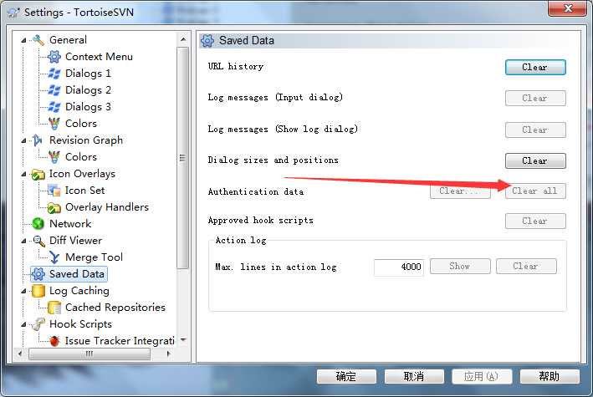Click the Network globe icon

click(38, 224)
